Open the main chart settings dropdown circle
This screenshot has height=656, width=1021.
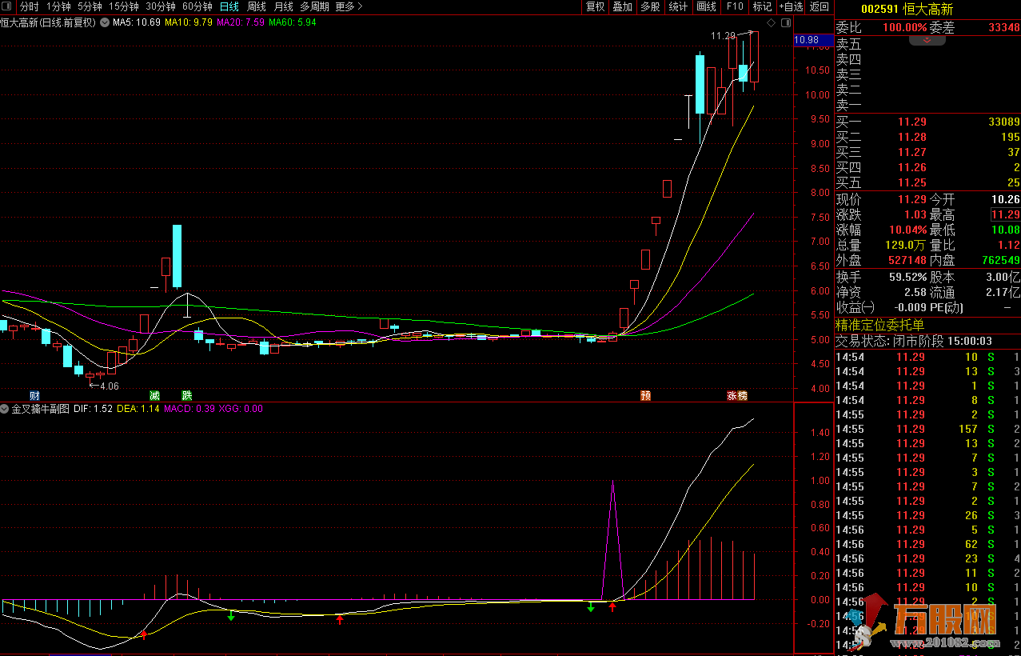click(104, 22)
